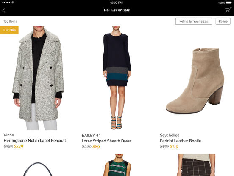Click the Refine button

[223, 21]
